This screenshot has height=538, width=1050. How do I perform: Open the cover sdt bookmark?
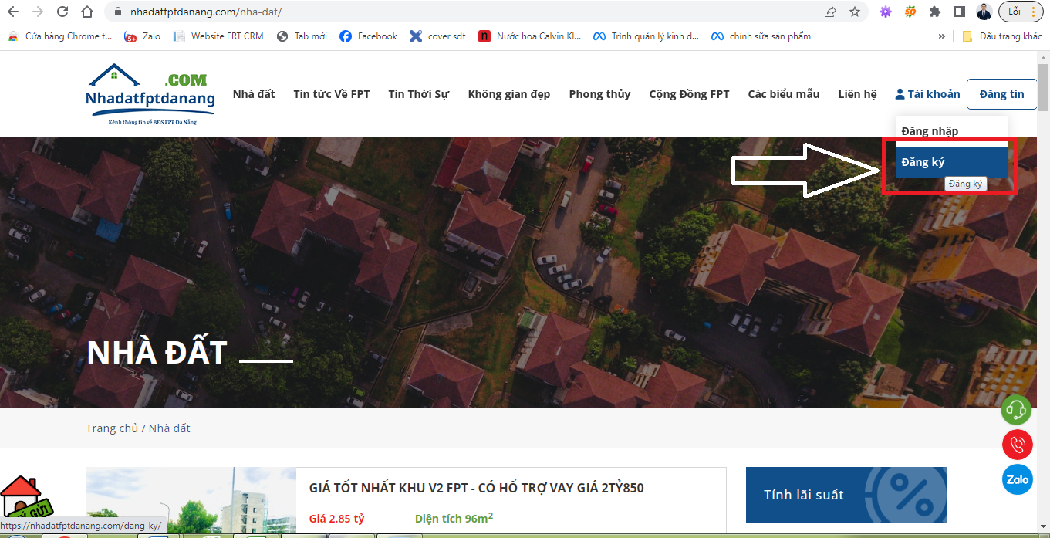(x=437, y=36)
